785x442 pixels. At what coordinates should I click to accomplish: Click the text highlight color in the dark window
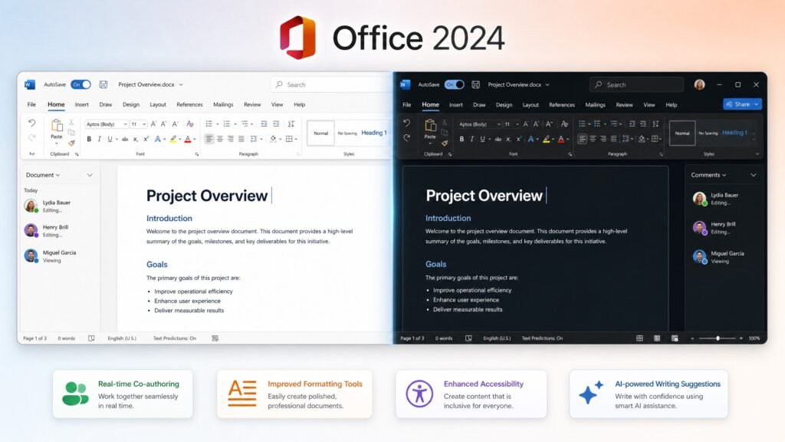click(x=546, y=140)
